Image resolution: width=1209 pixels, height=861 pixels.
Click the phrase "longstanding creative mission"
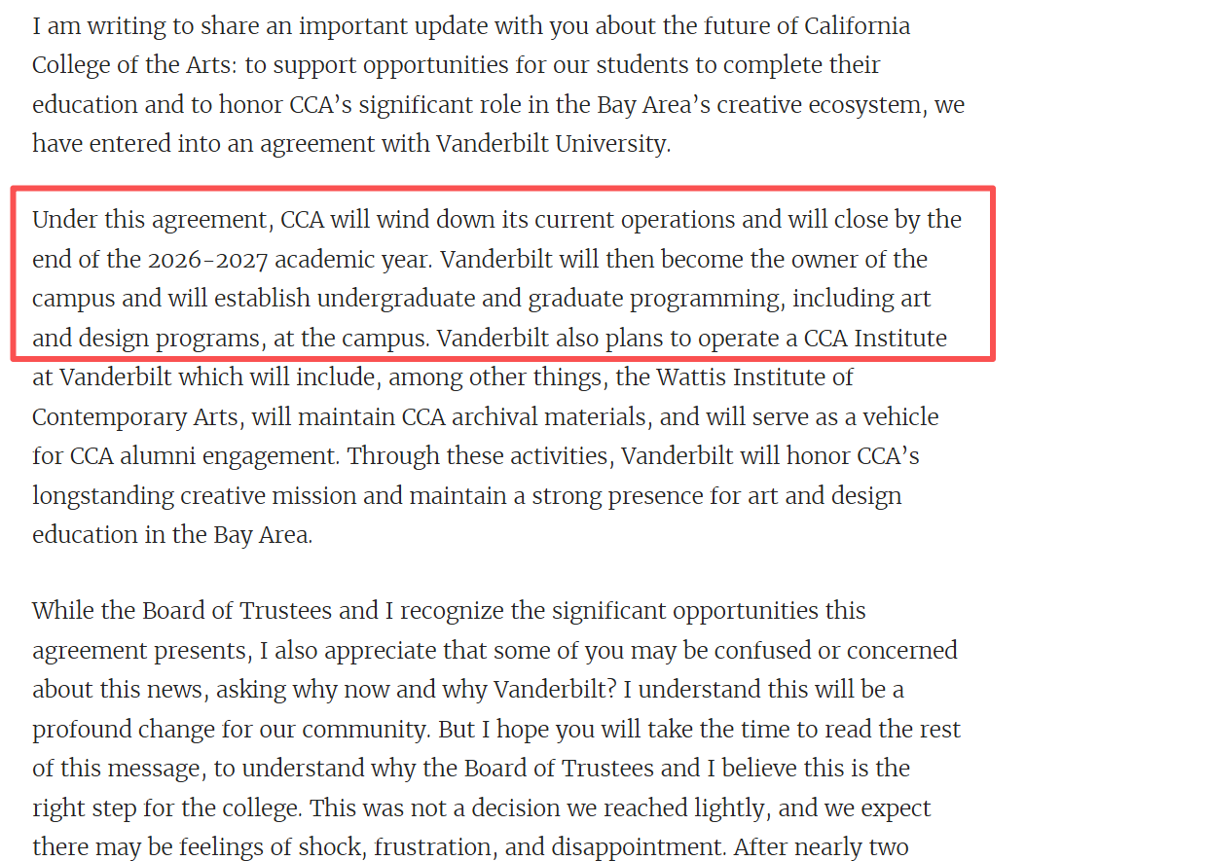195,496
